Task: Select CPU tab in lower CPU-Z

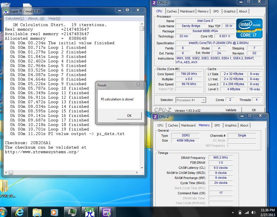Action: pyautogui.click(x=160, y=125)
